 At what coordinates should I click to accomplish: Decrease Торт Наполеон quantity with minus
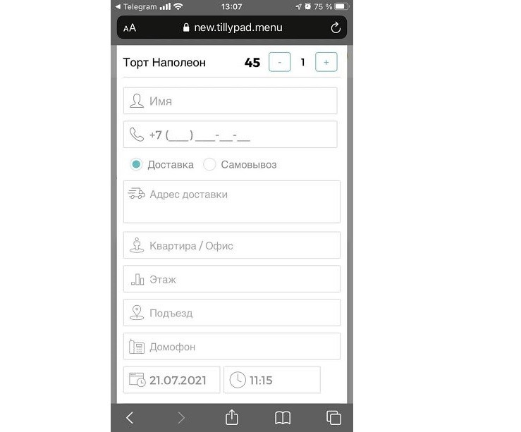coord(280,62)
